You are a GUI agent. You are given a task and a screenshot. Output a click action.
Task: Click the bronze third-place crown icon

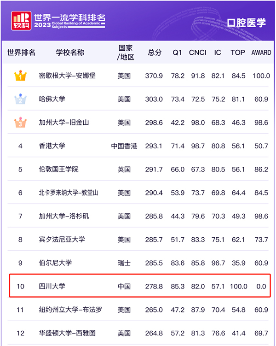click(20, 123)
